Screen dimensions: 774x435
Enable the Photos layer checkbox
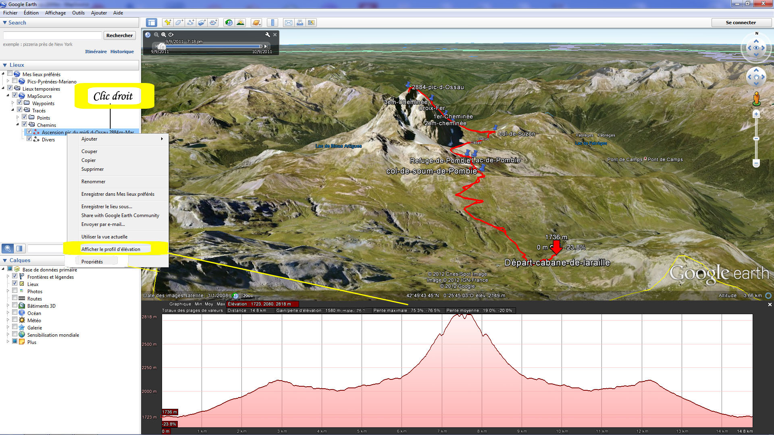pos(15,291)
